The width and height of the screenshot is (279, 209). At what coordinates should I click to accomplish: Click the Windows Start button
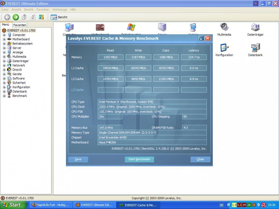coord(13,205)
